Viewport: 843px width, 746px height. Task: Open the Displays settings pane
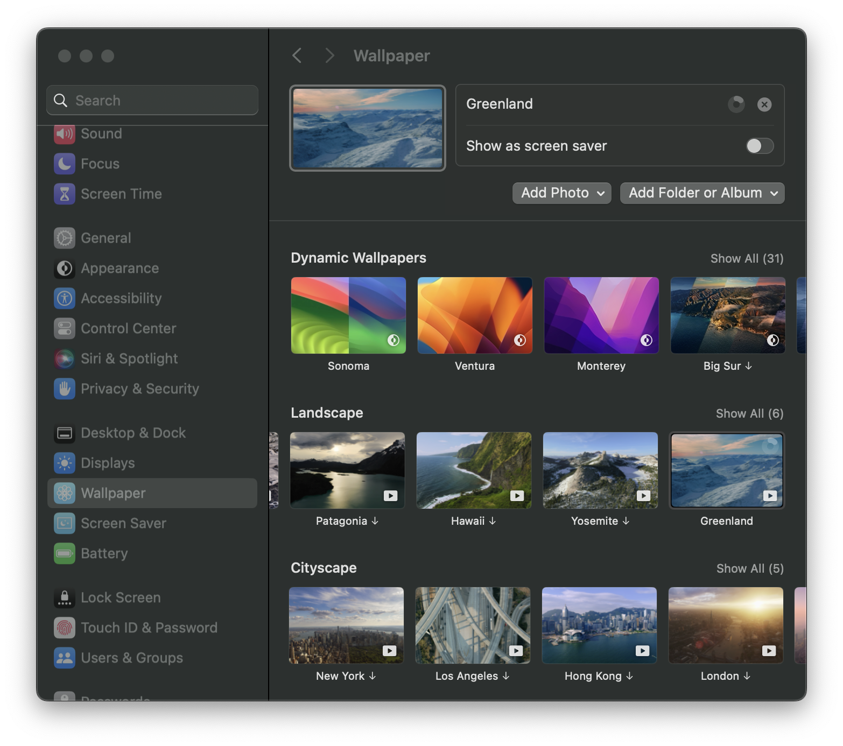click(x=152, y=463)
